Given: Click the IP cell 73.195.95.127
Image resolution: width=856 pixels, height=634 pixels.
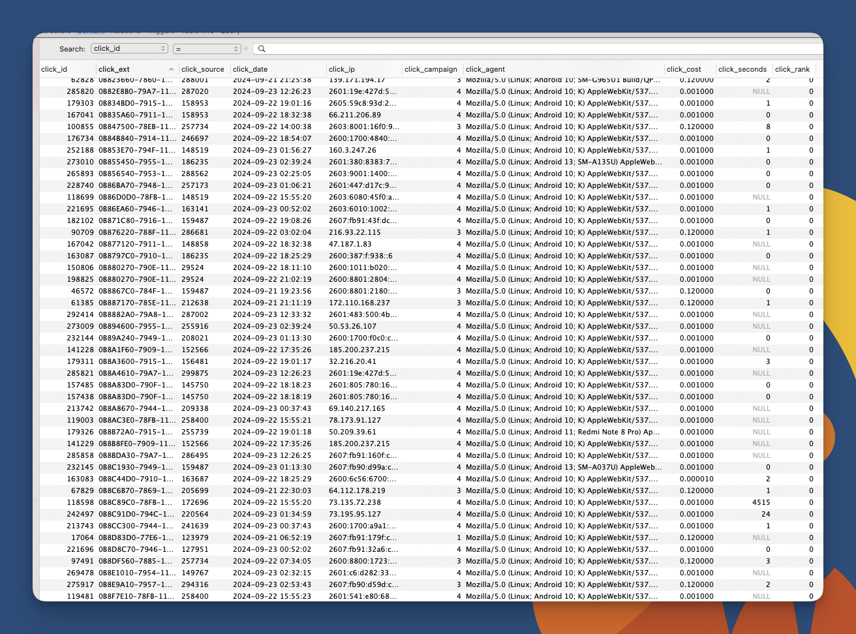Looking at the screenshot, I should (x=355, y=514).
